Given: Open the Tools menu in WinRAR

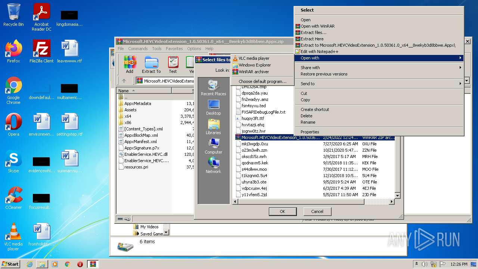Looking at the screenshot, I should tap(157, 49).
